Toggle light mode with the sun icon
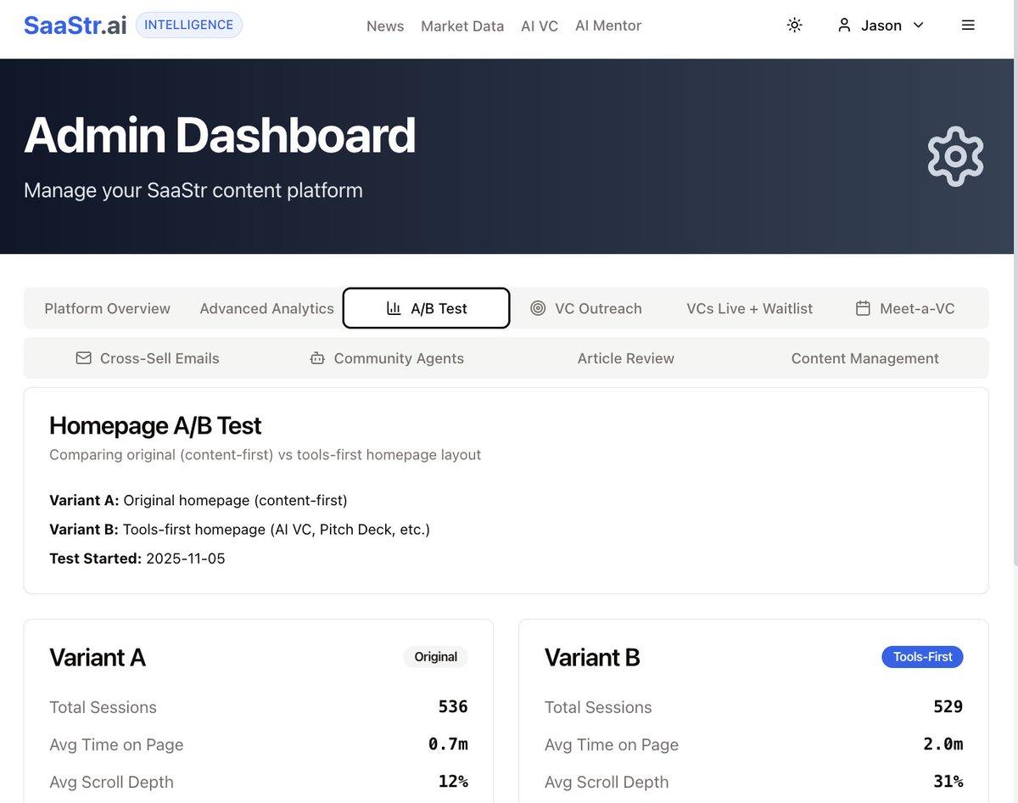Screen dimensions: 1018x803 [794, 25]
